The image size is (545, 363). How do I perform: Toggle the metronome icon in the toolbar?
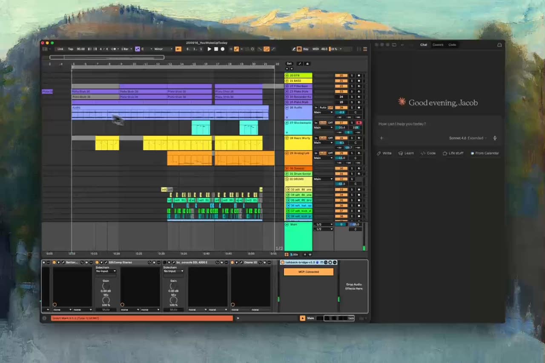click(113, 49)
